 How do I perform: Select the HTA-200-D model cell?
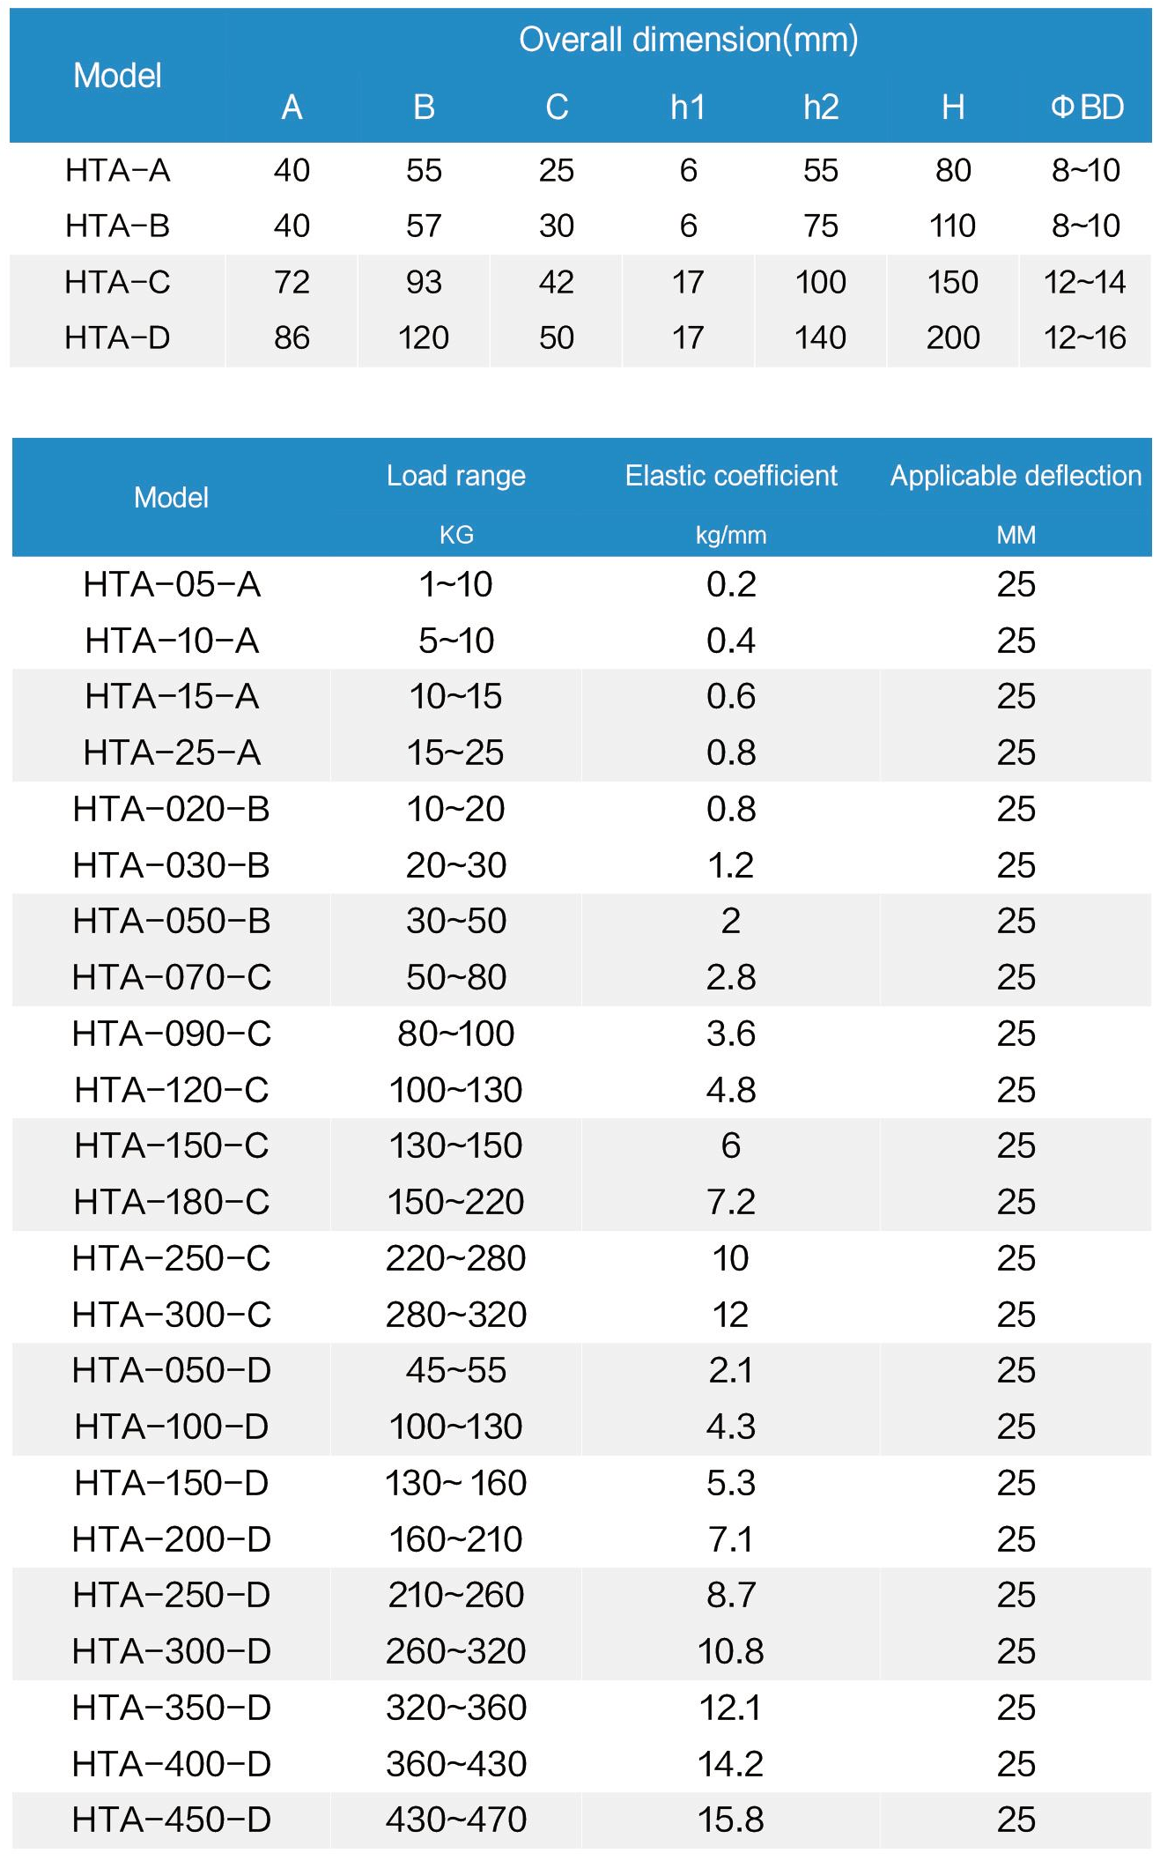point(172,1539)
